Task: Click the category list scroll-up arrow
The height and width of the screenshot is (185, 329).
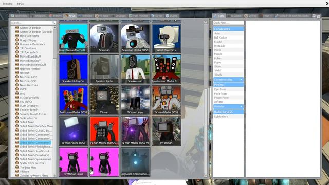Action: point(55,27)
